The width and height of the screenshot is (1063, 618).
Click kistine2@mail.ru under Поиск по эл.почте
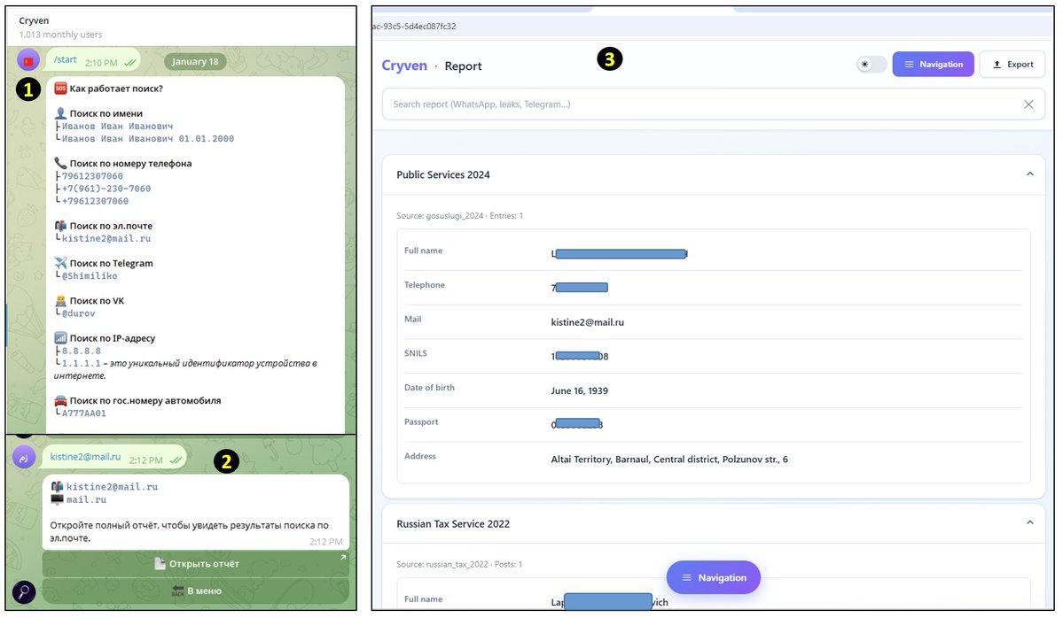[x=106, y=239]
